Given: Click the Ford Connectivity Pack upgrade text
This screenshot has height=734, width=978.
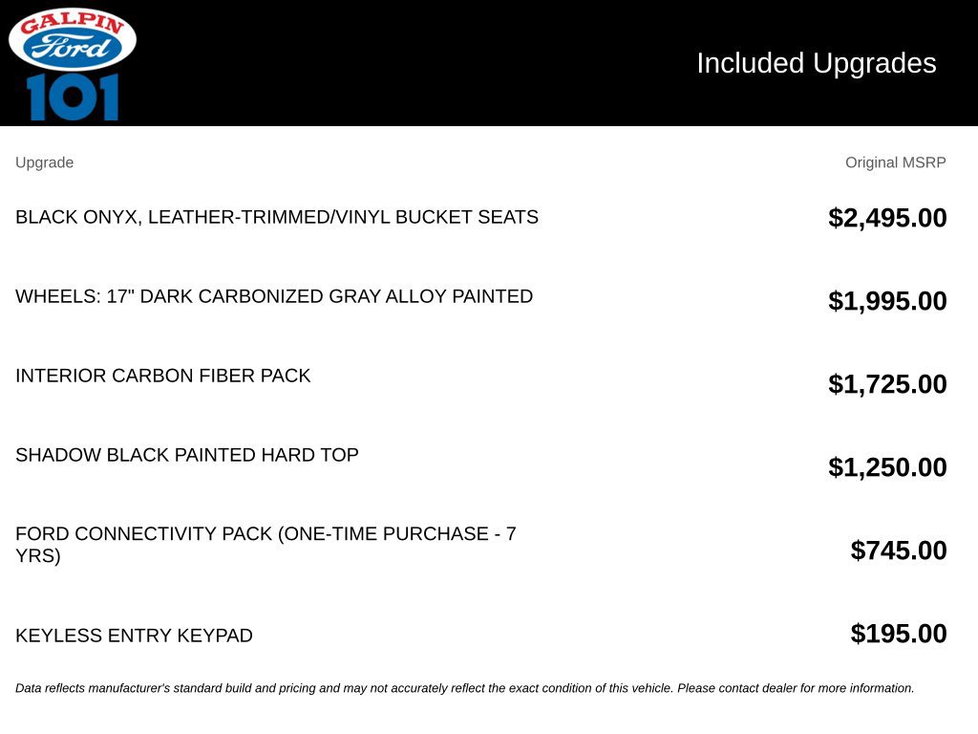Looking at the screenshot, I should click(x=266, y=544).
